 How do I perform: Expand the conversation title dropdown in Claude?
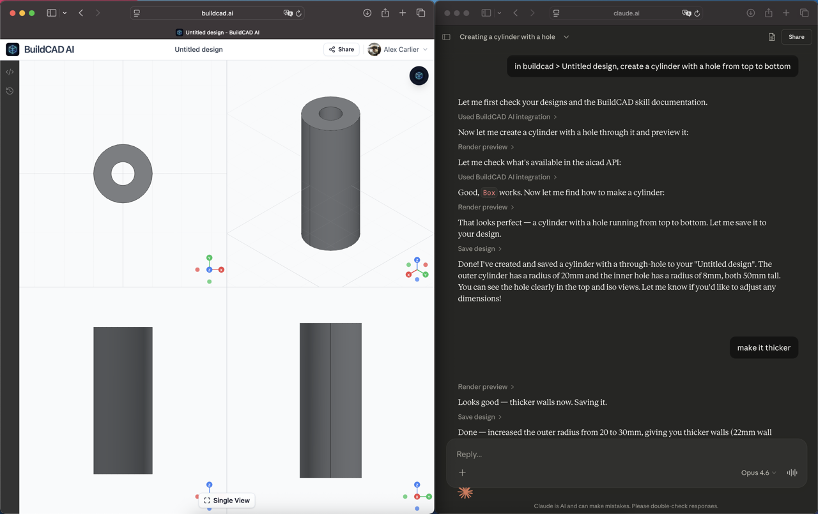[x=566, y=37]
